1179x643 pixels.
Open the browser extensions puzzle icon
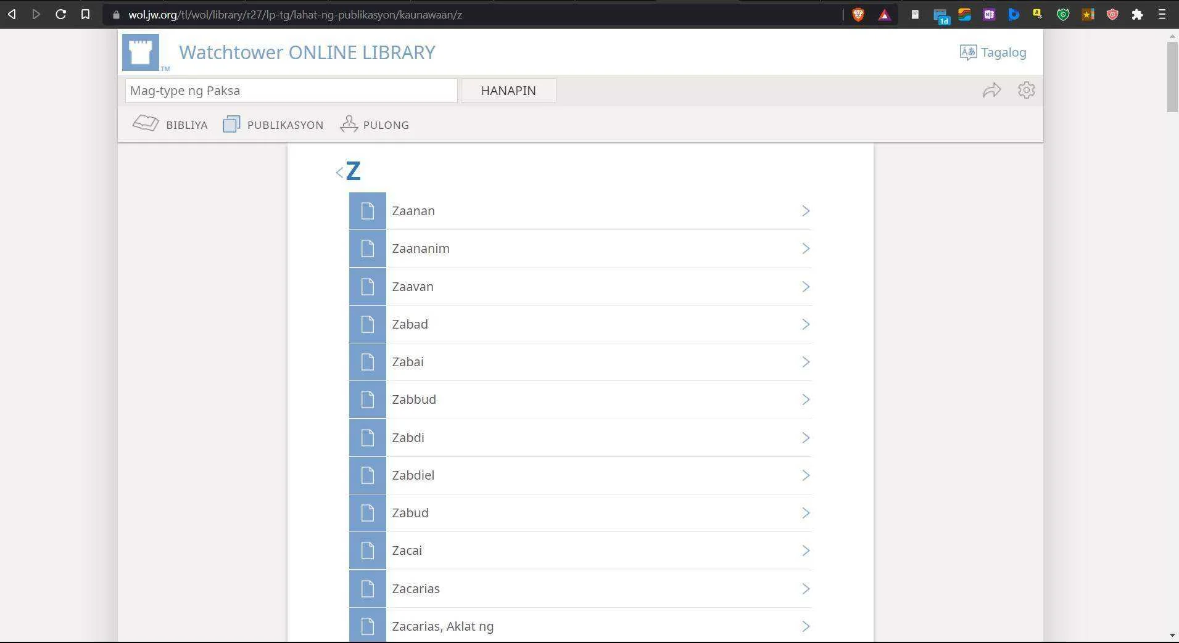[1137, 15]
